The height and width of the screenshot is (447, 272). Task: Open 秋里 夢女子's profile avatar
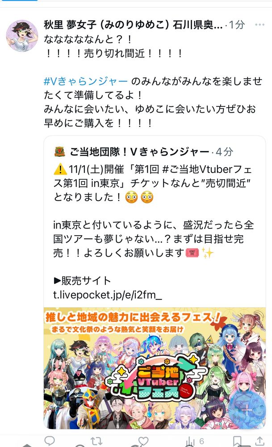[22, 36]
